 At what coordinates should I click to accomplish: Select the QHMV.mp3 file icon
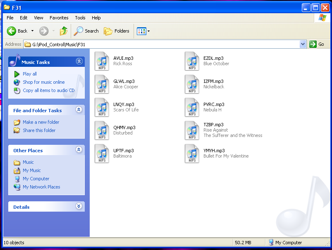102,130
